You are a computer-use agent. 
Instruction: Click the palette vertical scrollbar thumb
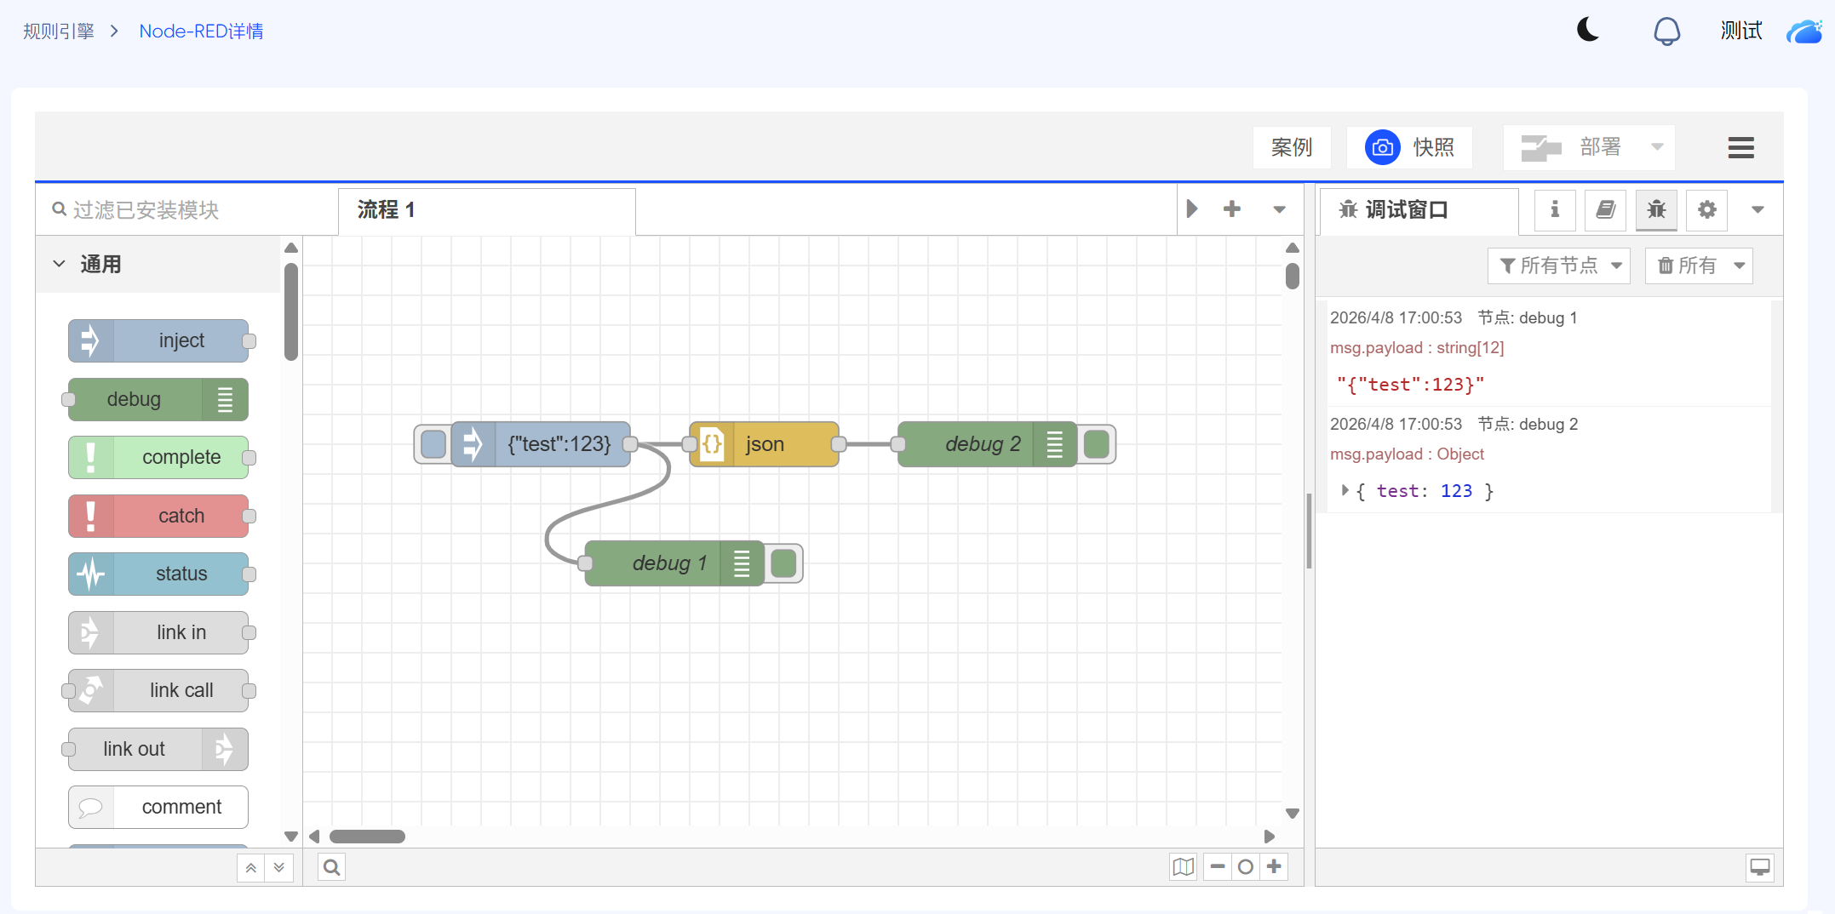click(291, 311)
